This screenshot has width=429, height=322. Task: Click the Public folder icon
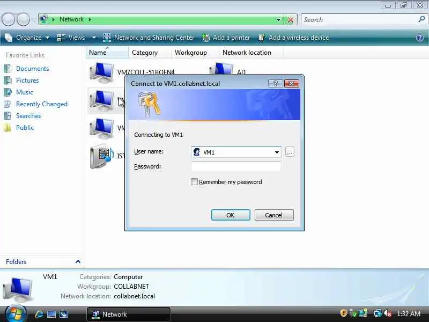click(8, 128)
